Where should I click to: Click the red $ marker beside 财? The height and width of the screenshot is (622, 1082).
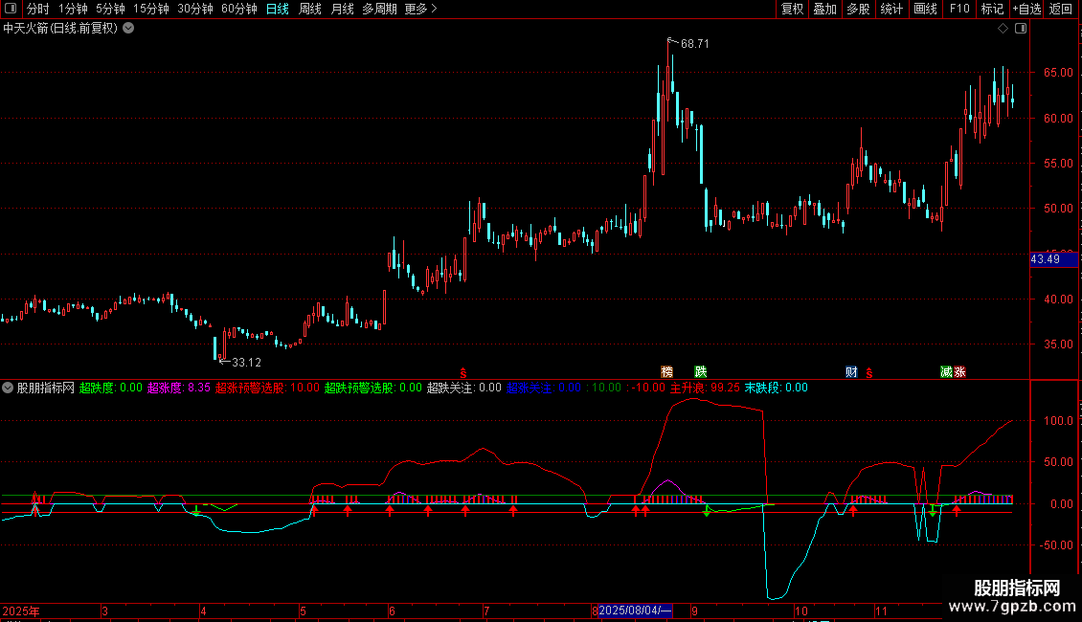coord(868,373)
